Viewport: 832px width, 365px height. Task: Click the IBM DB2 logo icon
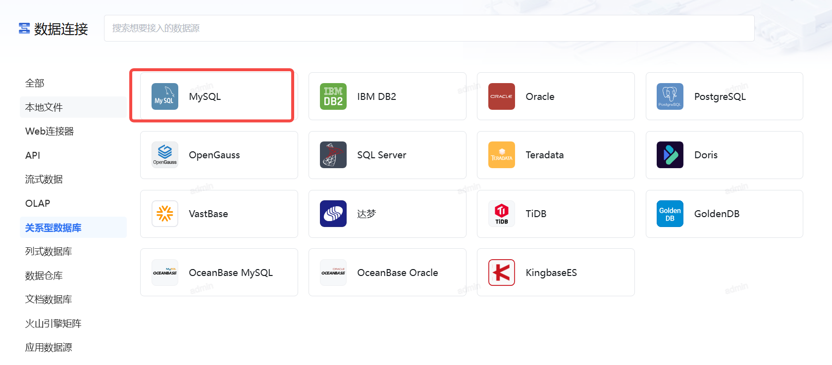coord(333,96)
